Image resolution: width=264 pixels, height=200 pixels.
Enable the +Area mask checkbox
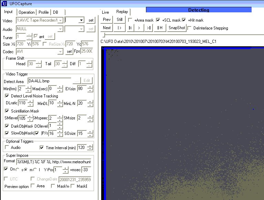click(130, 20)
